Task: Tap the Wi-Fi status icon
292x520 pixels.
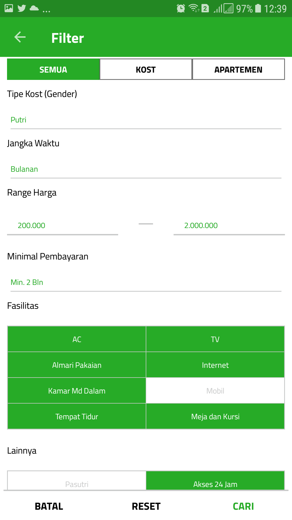Action: [194, 8]
